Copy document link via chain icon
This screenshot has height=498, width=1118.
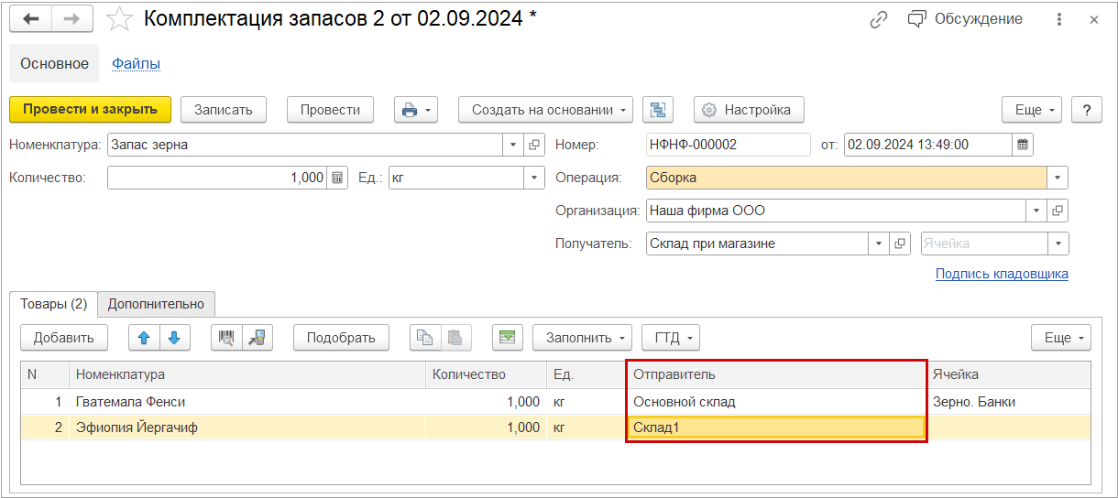tap(879, 19)
